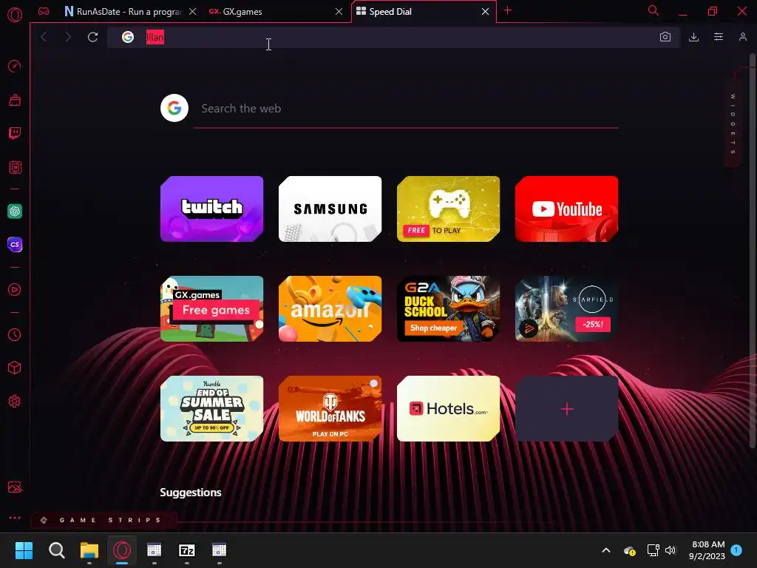
Task: Open a new tab with plus
Action: (x=507, y=10)
